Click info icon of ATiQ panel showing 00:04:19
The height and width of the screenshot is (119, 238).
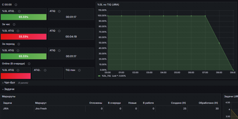point(59,31)
